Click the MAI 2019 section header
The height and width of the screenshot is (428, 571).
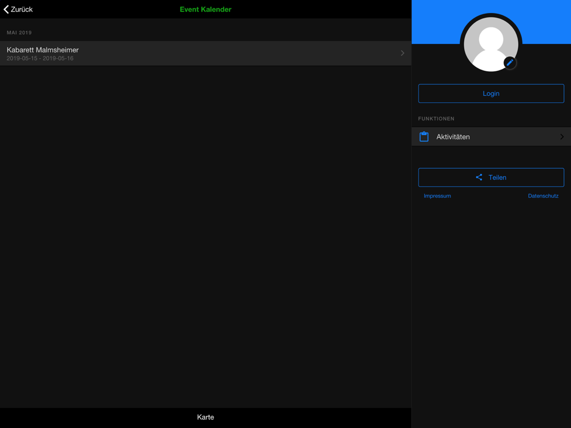(19, 33)
